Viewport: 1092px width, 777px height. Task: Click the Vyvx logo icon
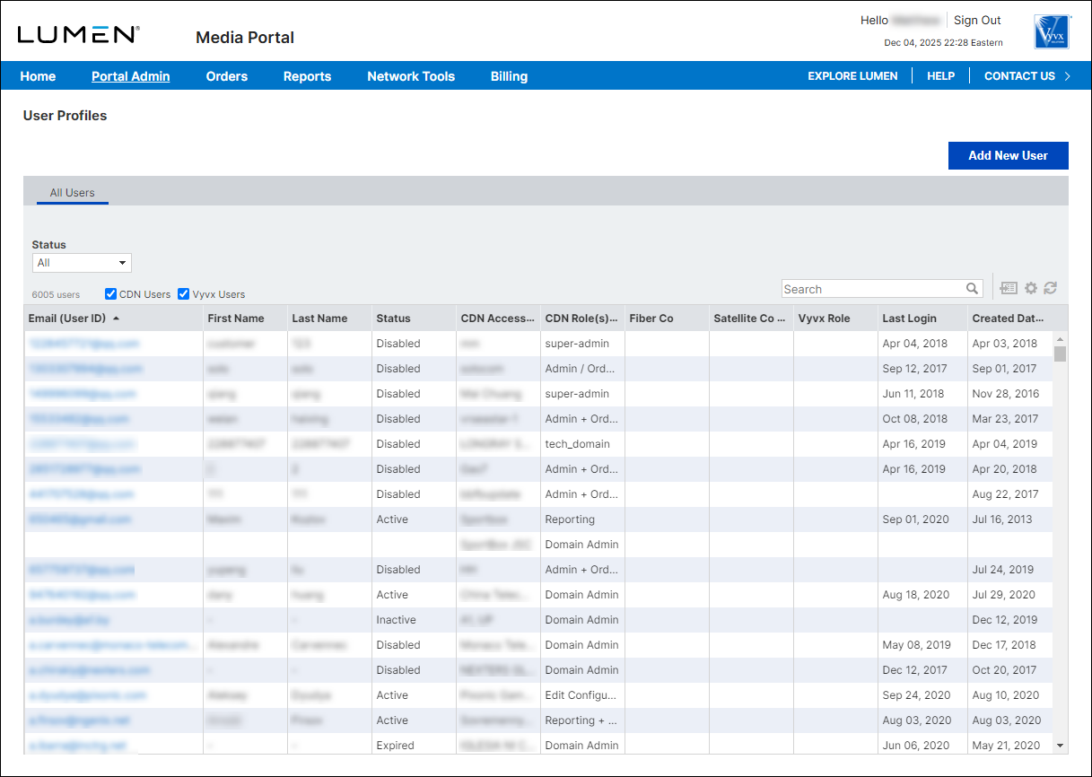(x=1052, y=32)
